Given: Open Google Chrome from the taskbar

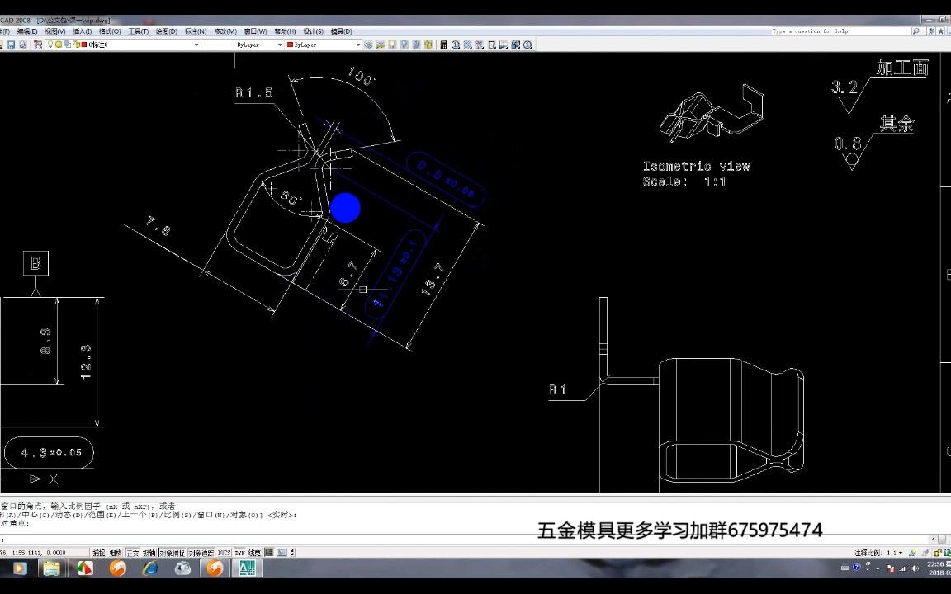Looking at the screenshot, I should coord(85,568).
